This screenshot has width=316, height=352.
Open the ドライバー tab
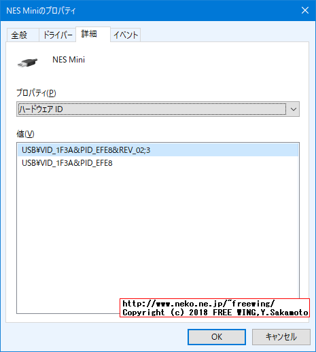coord(57,35)
